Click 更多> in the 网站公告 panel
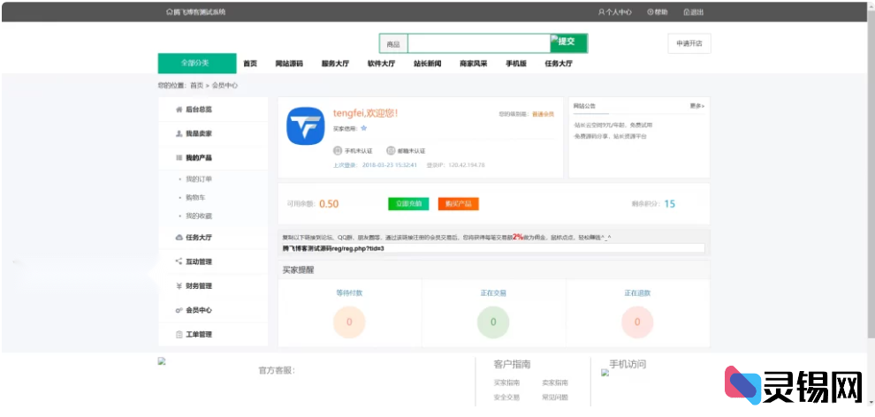This screenshot has height=417, width=875. 697,105
